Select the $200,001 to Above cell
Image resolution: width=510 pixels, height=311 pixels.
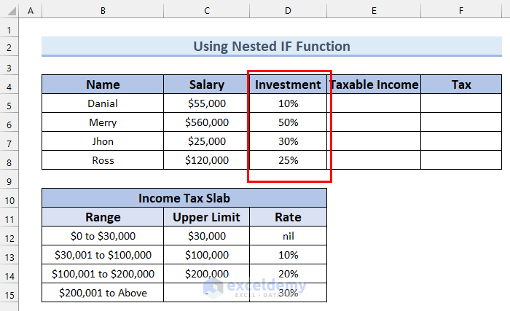103,293
